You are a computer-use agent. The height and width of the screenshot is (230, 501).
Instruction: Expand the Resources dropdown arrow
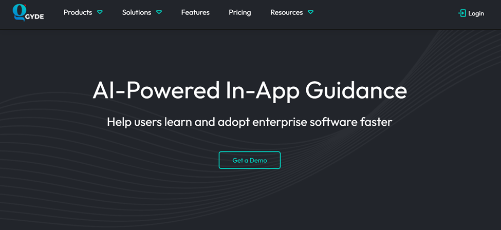(310, 12)
